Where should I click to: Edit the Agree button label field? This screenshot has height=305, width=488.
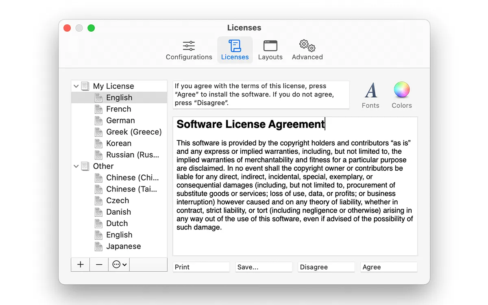[x=388, y=267]
